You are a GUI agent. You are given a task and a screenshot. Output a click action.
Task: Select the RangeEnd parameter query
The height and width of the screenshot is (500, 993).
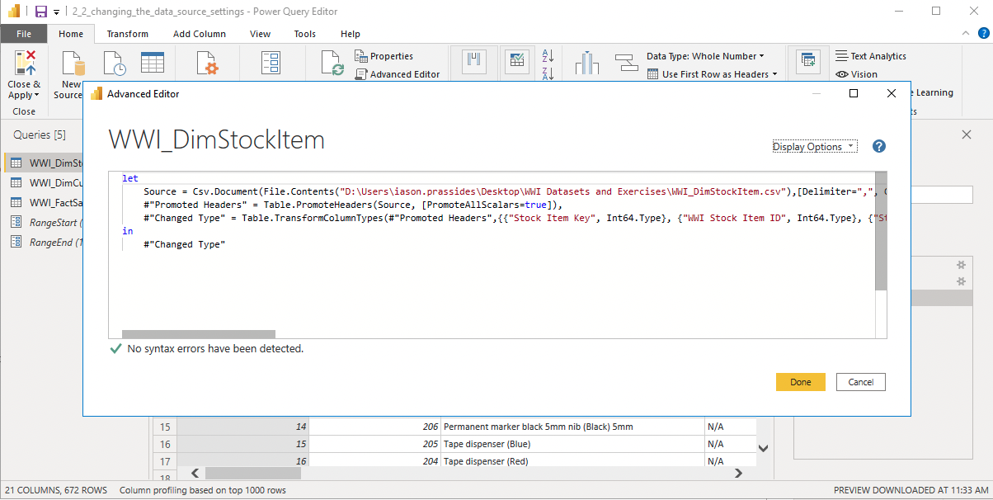click(45, 242)
